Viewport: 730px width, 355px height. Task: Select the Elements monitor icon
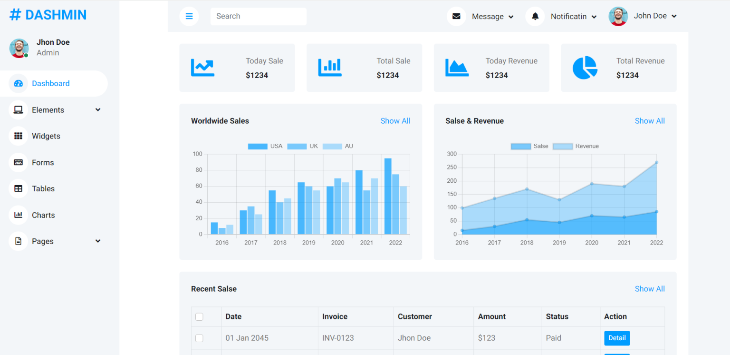tap(18, 109)
